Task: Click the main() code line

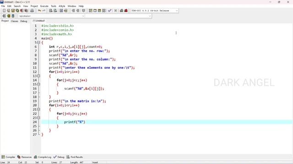Action: (47, 38)
